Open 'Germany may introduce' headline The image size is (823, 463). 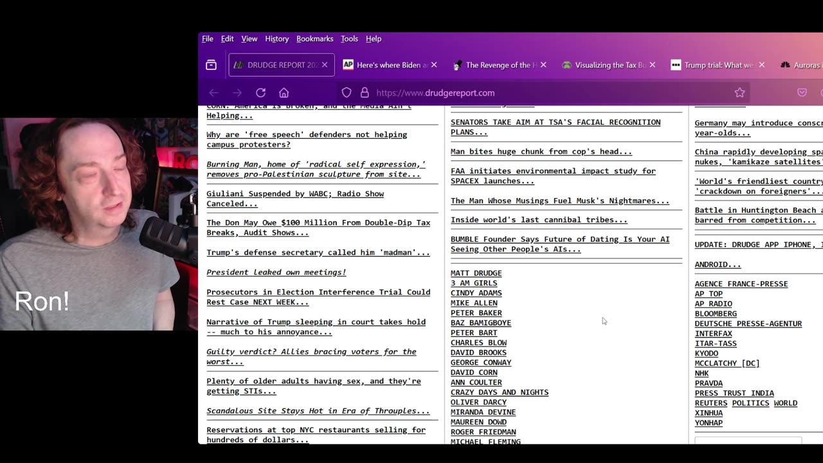[759, 128]
